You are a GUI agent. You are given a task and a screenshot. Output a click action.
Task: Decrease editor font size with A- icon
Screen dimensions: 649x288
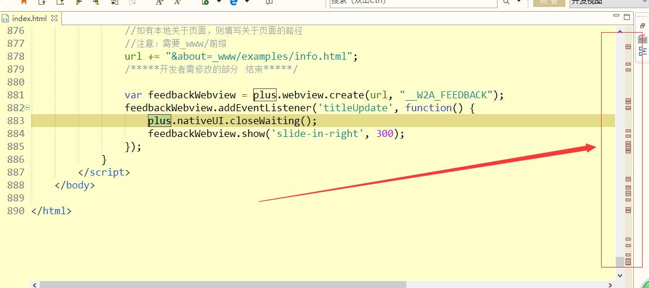coord(178,2)
